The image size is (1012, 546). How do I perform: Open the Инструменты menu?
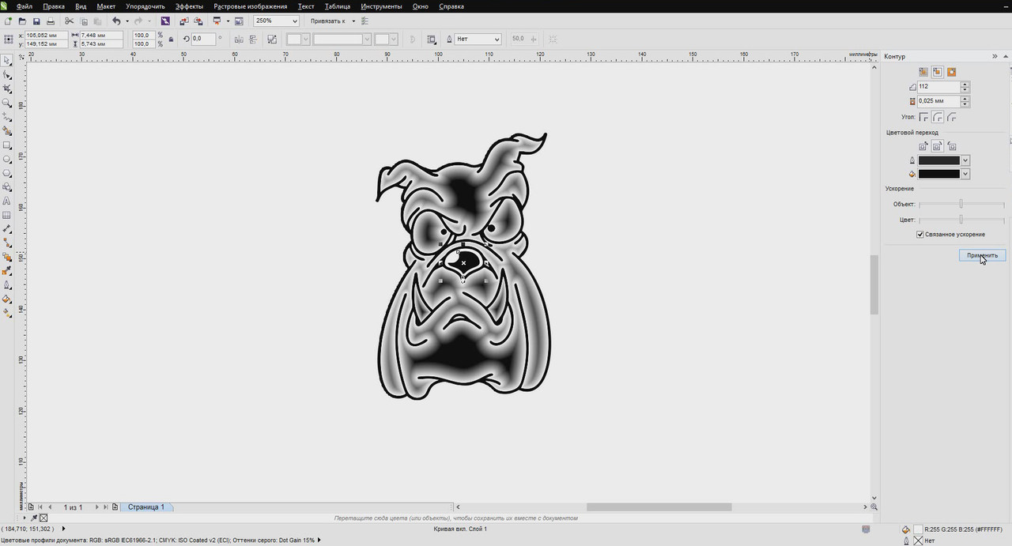point(381,6)
